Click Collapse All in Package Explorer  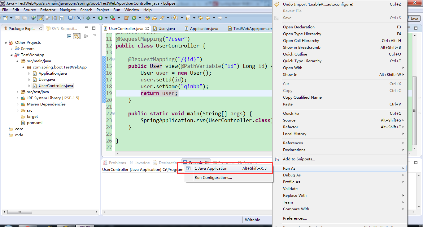tap(69, 36)
